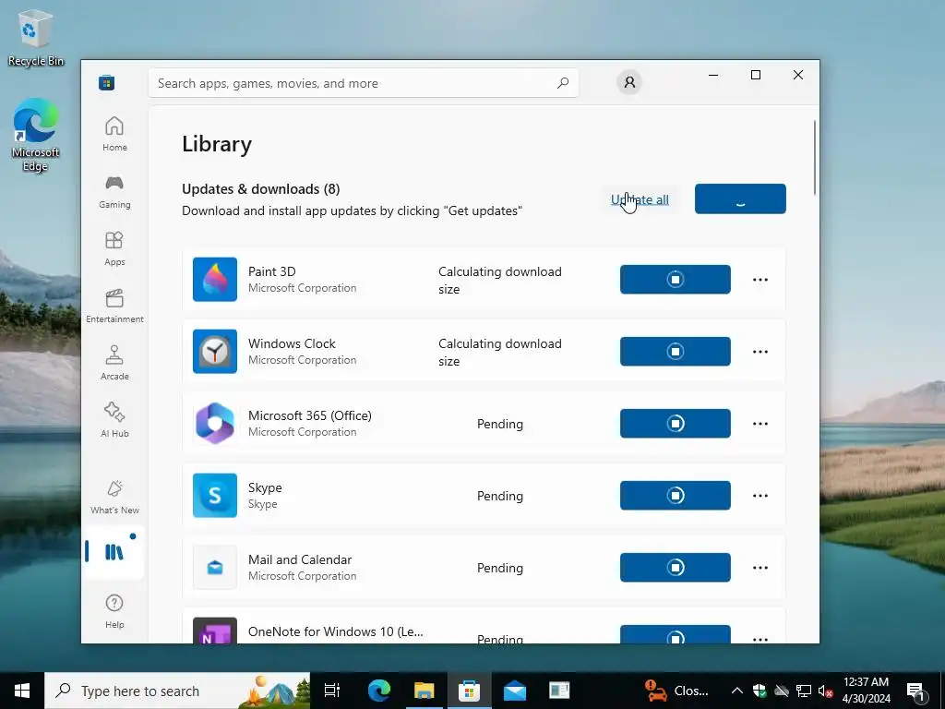The image size is (945, 709).
Task: Click the Microsoft Store logo icon
Action: tap(107, 82)
